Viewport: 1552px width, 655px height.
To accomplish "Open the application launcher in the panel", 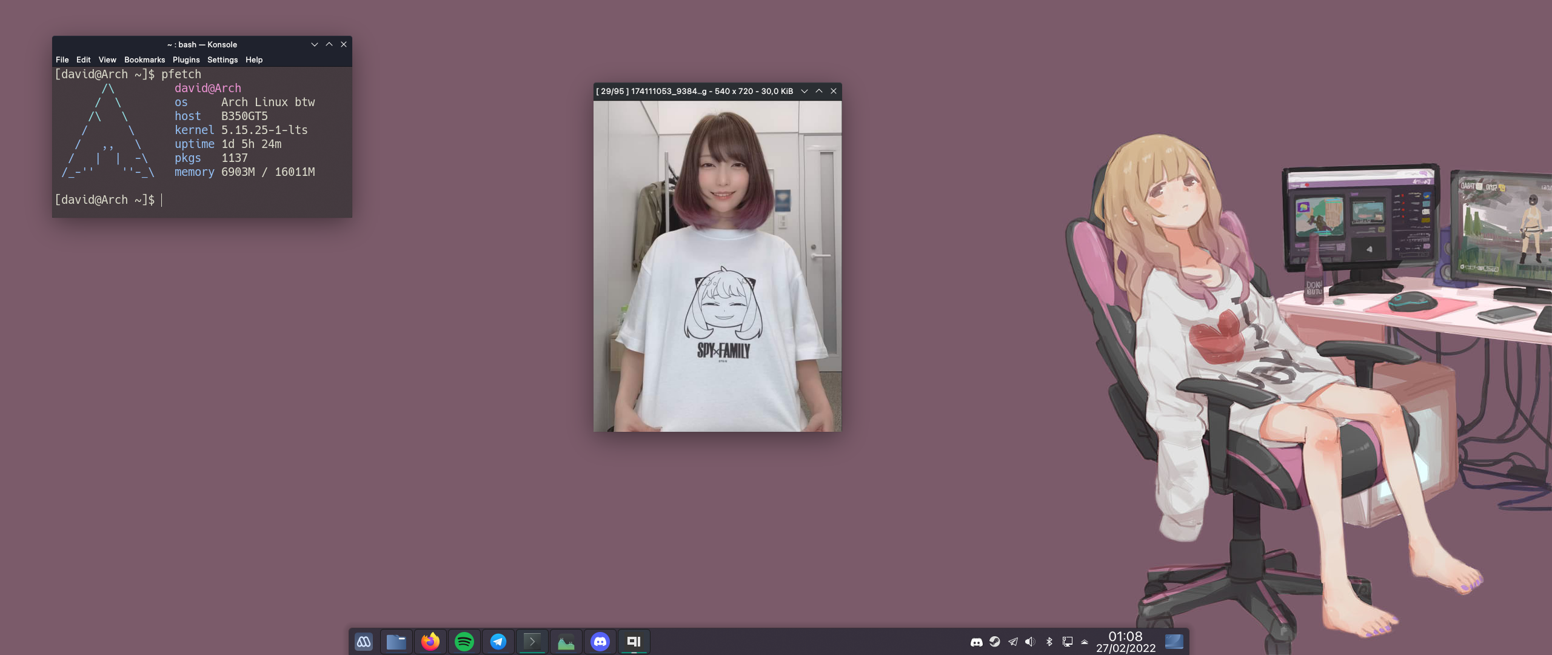I will [364, 642].
